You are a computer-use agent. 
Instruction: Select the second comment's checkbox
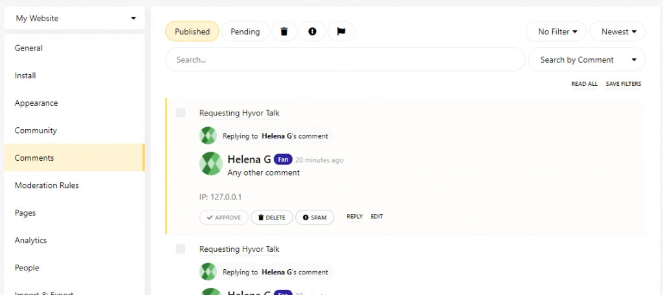(181, 249)
